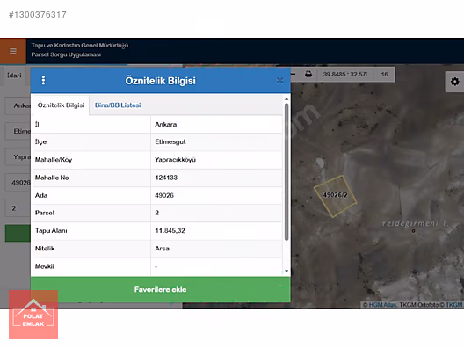464x348 pixels.
Task: Click the HGM Atlas attribution link
Action: pyautogui.click(x=382, y=305)
